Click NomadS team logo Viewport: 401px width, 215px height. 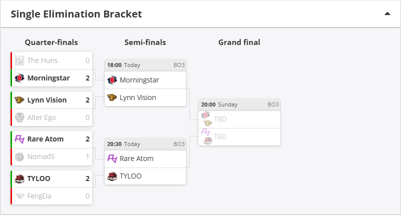point(20,156)
